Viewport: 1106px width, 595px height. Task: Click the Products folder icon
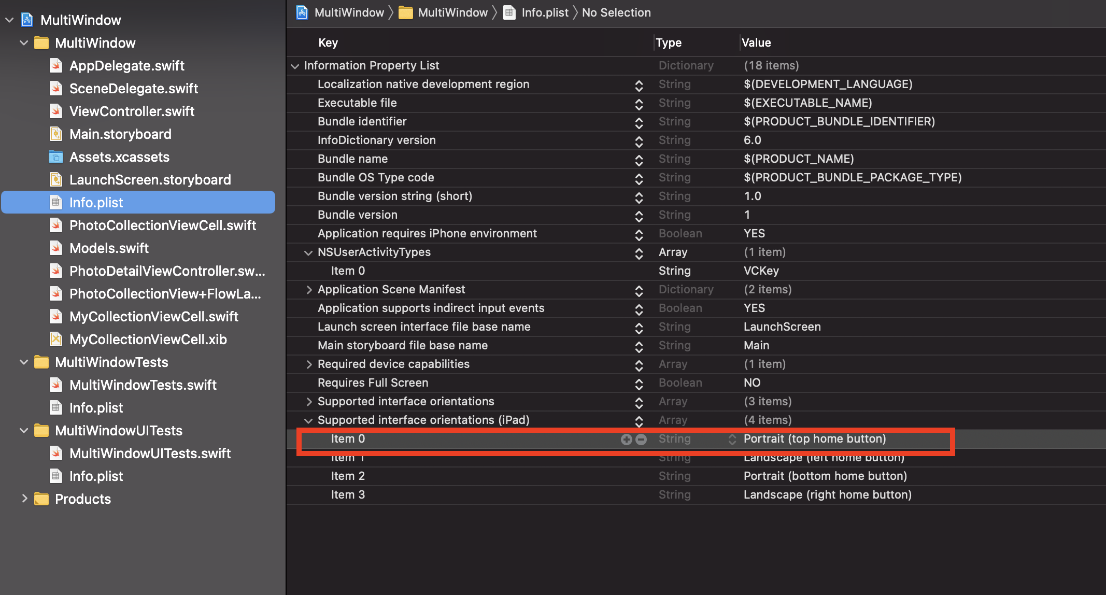point(41,499)
